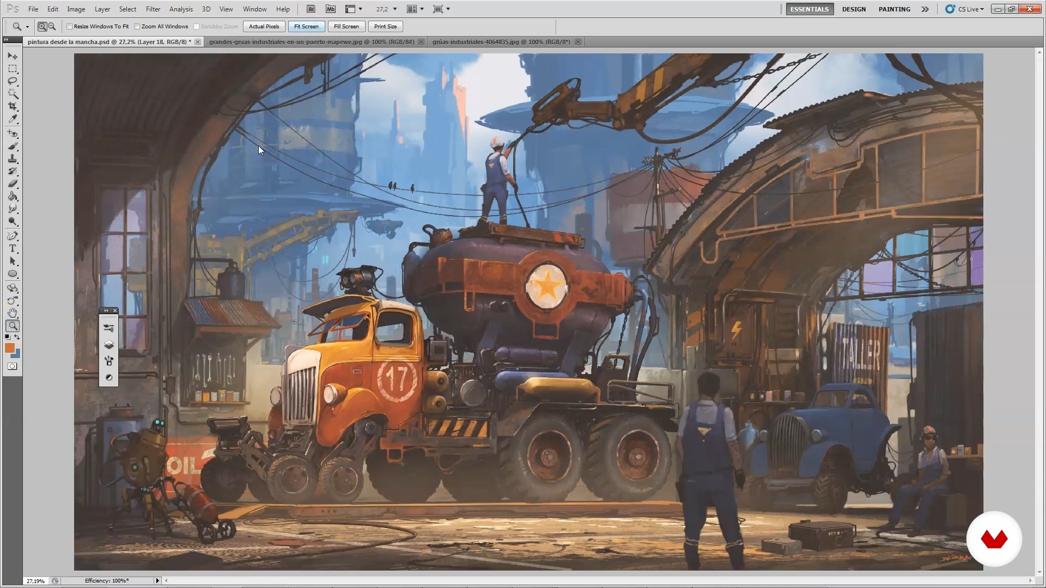Click the zoom out magnifier option
The height and width of the screenshot is (588, 1046).
pos(52,26)
